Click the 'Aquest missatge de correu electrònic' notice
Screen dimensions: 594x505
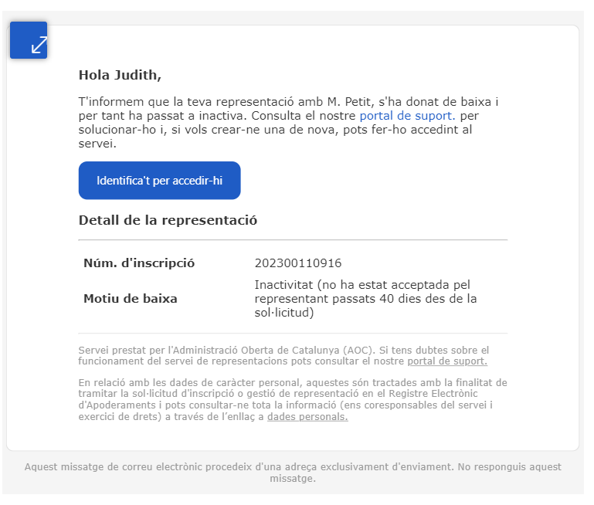(x=293, y=473)
